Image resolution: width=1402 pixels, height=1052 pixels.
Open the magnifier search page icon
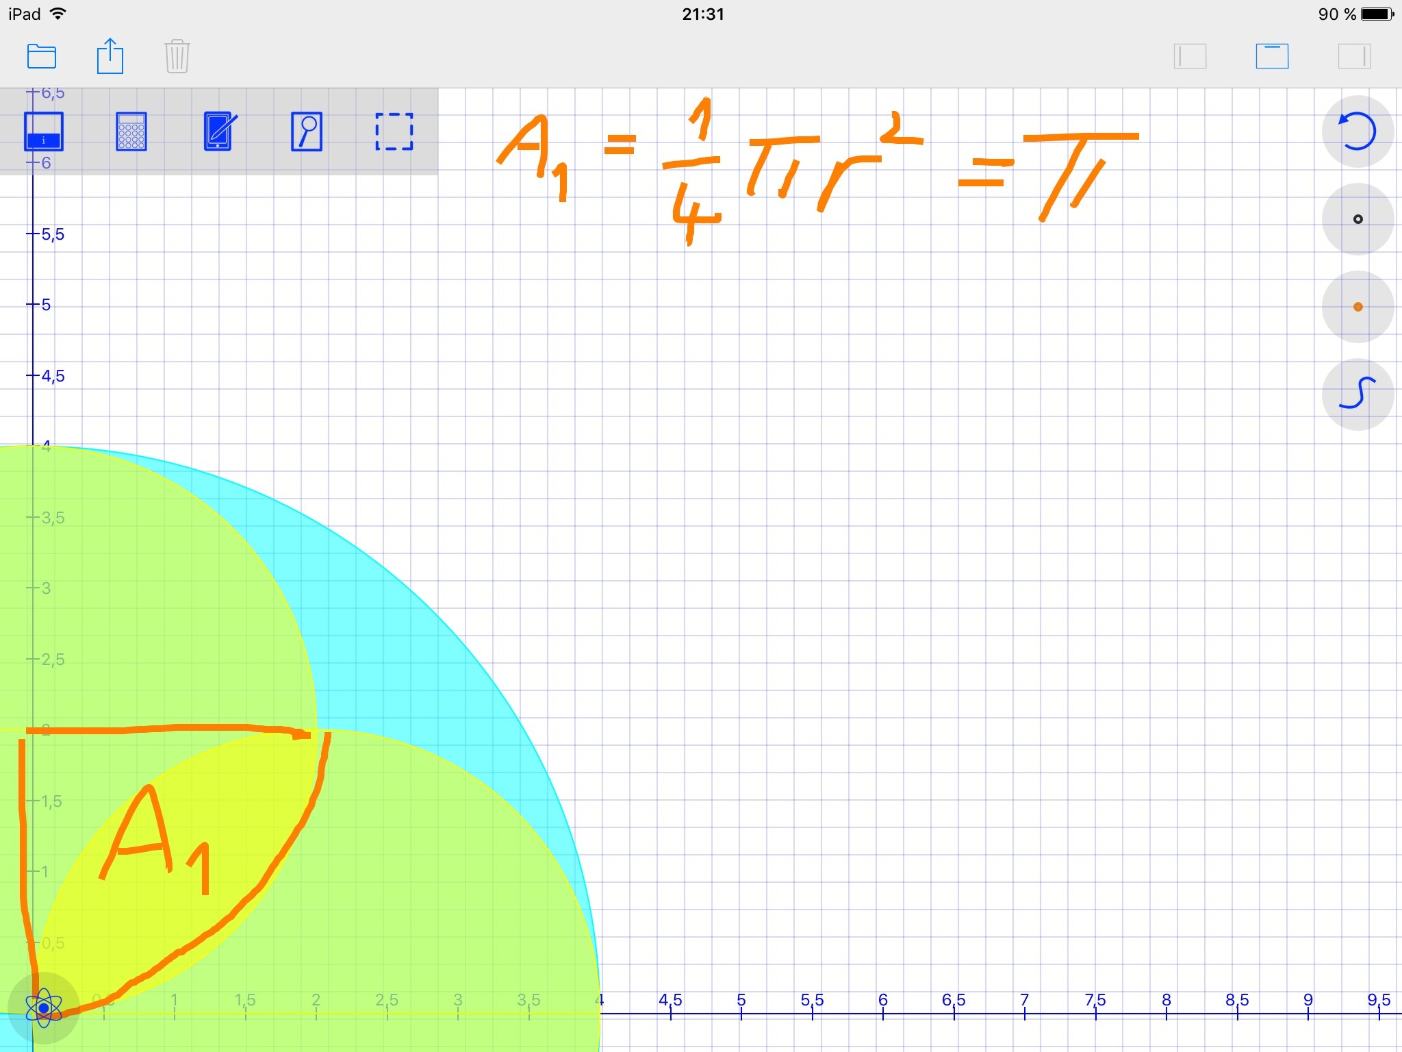307,131
